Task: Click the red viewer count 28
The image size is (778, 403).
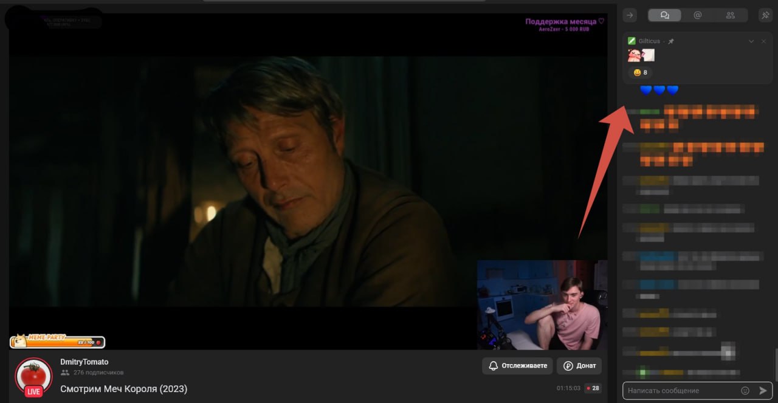Action: coord(593,388)
